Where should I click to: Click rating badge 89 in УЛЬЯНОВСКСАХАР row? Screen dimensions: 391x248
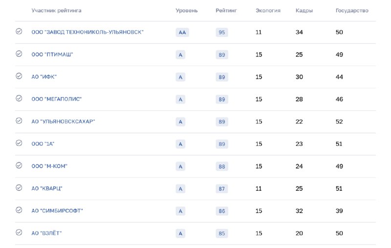click(222, 122)
